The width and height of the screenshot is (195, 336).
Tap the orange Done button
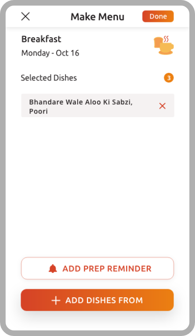point(158,16)
